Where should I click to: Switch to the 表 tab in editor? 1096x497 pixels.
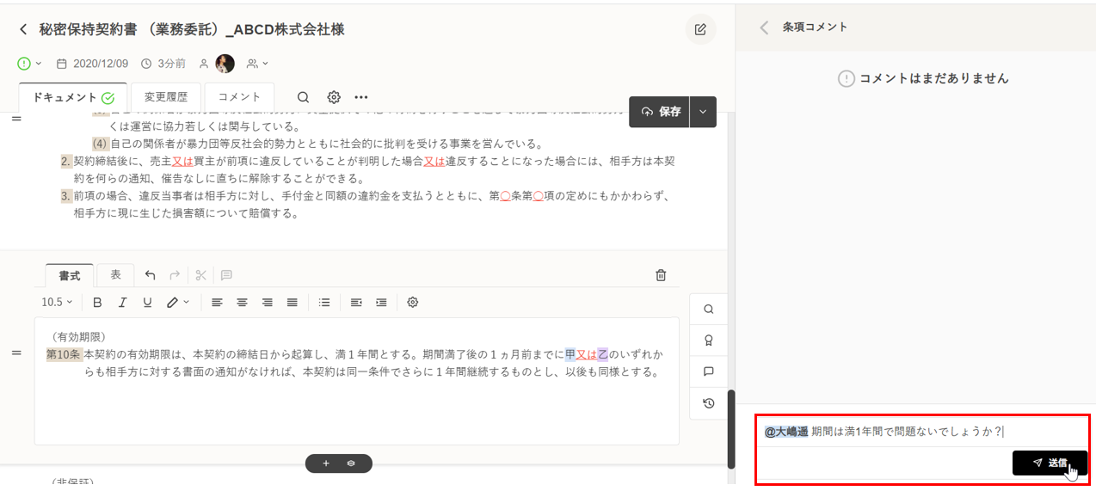click(115, 275)
